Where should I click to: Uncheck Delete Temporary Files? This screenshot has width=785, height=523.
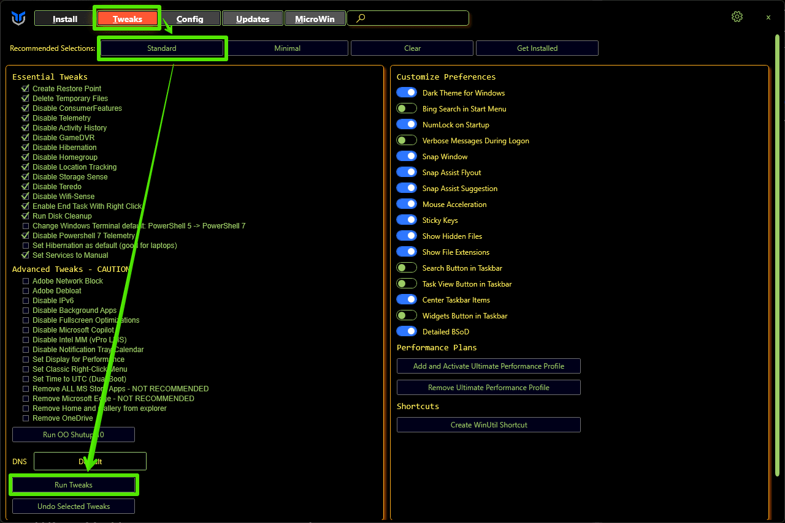click(26, 99)
